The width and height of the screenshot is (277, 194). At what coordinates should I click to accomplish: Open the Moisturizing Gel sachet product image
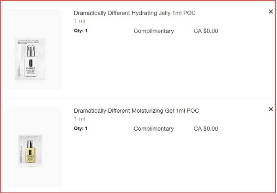(30, 150)
